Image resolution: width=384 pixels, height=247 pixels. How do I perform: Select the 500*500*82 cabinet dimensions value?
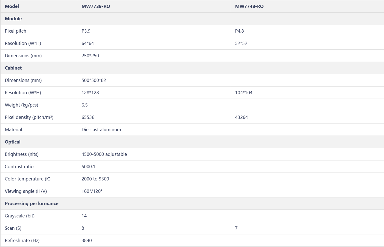tap(94, 80)
